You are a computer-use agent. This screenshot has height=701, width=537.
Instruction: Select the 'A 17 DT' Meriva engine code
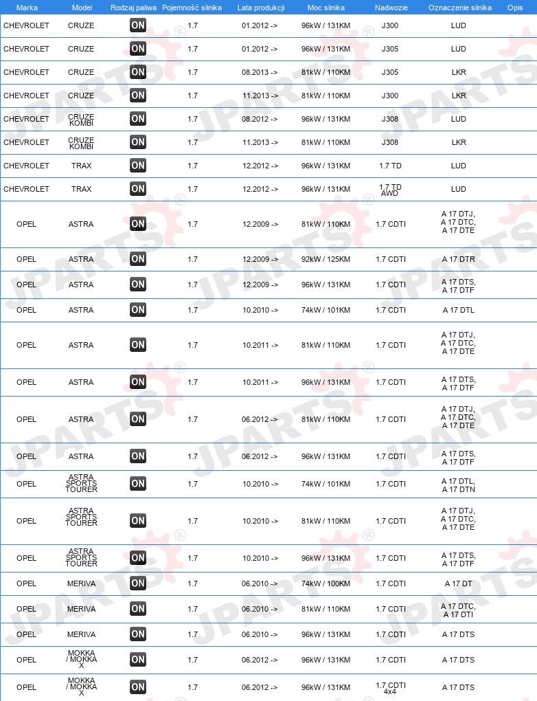(458, 583)
